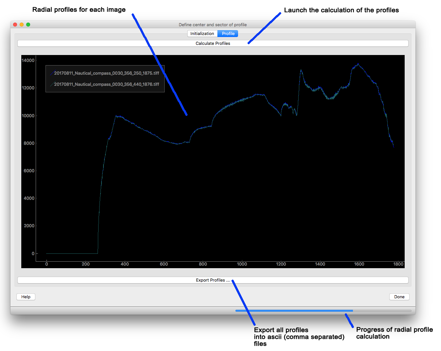Select legend entry ending in 440_1876.tiff
The width and height of the screenshot is (441, 351).
106,84
